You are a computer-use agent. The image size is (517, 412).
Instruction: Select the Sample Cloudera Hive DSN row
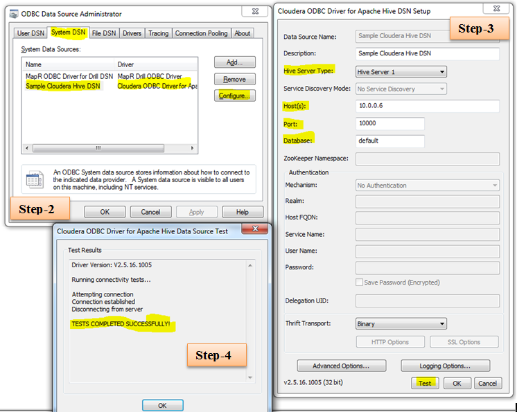(109, 87)
